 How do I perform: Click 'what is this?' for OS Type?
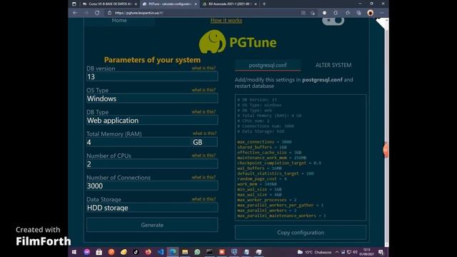204,90
